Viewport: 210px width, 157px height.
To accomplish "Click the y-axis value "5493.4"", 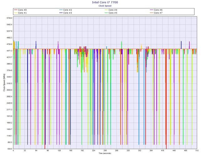I will point(9,25).
